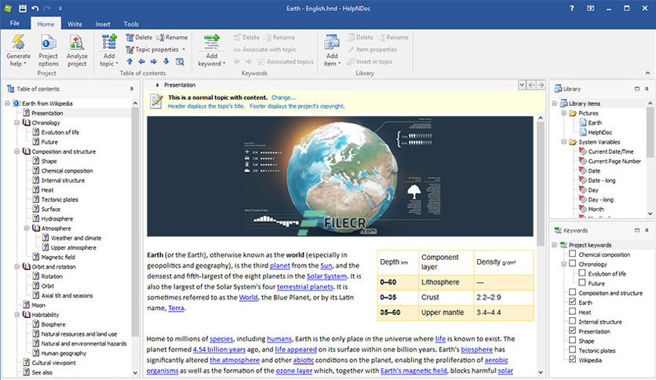
Task: Select Current Page Number variable
Action: coord(610,161)
